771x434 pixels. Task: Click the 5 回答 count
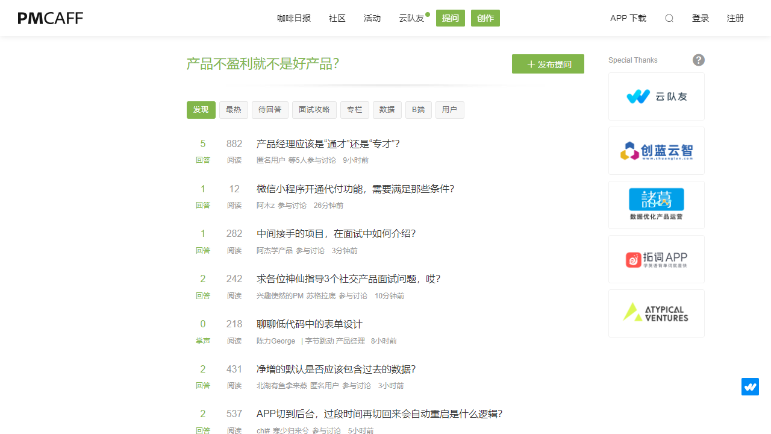pos(203,151)
